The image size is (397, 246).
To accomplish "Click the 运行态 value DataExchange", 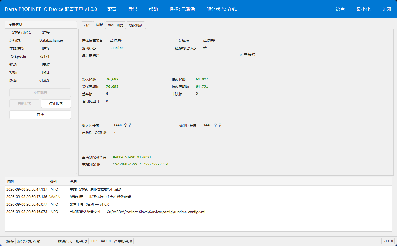I will coord(51,40).
